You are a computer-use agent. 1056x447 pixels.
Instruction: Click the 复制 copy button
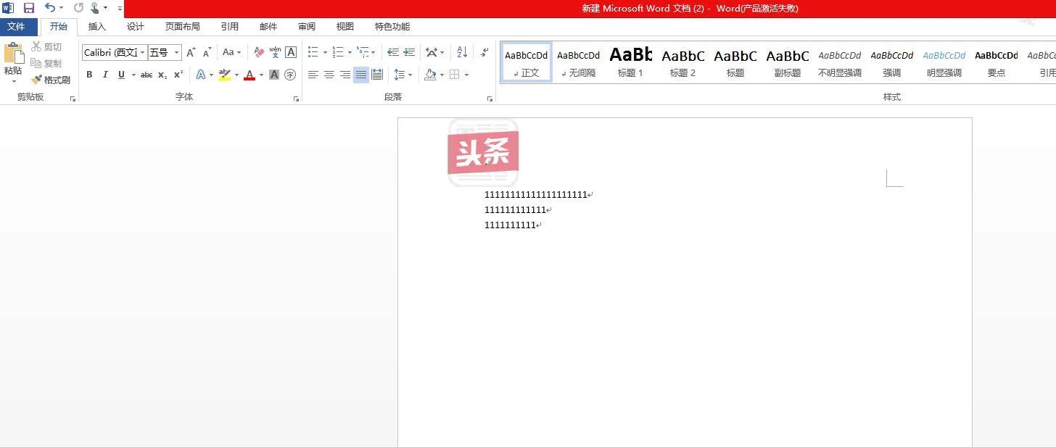(x=51, y=63)
